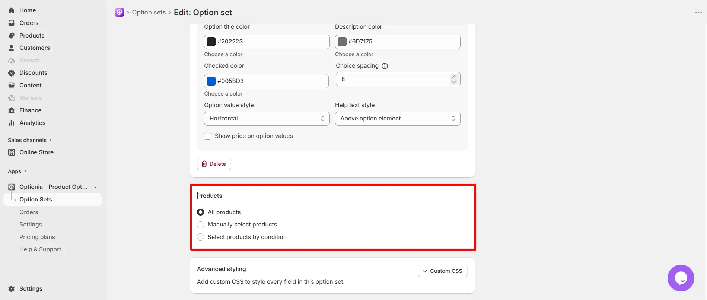707x300 pixels.
Task: Click the Choice spacing info icon
Action: point(385,66)
